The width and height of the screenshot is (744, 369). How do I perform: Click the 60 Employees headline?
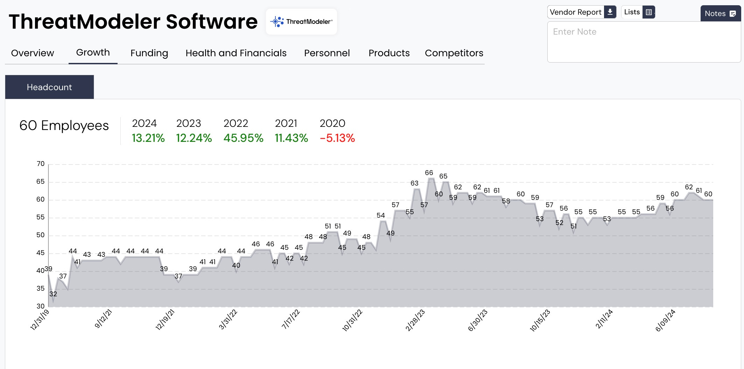tap(64, 125)
